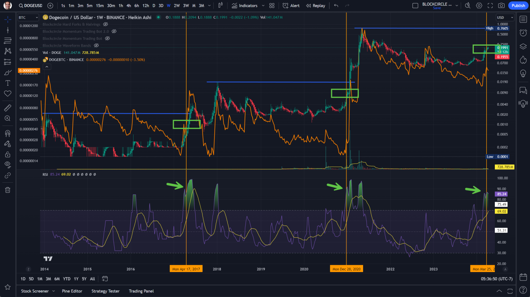Select the Zoom In tool

(x=7, y=118)
